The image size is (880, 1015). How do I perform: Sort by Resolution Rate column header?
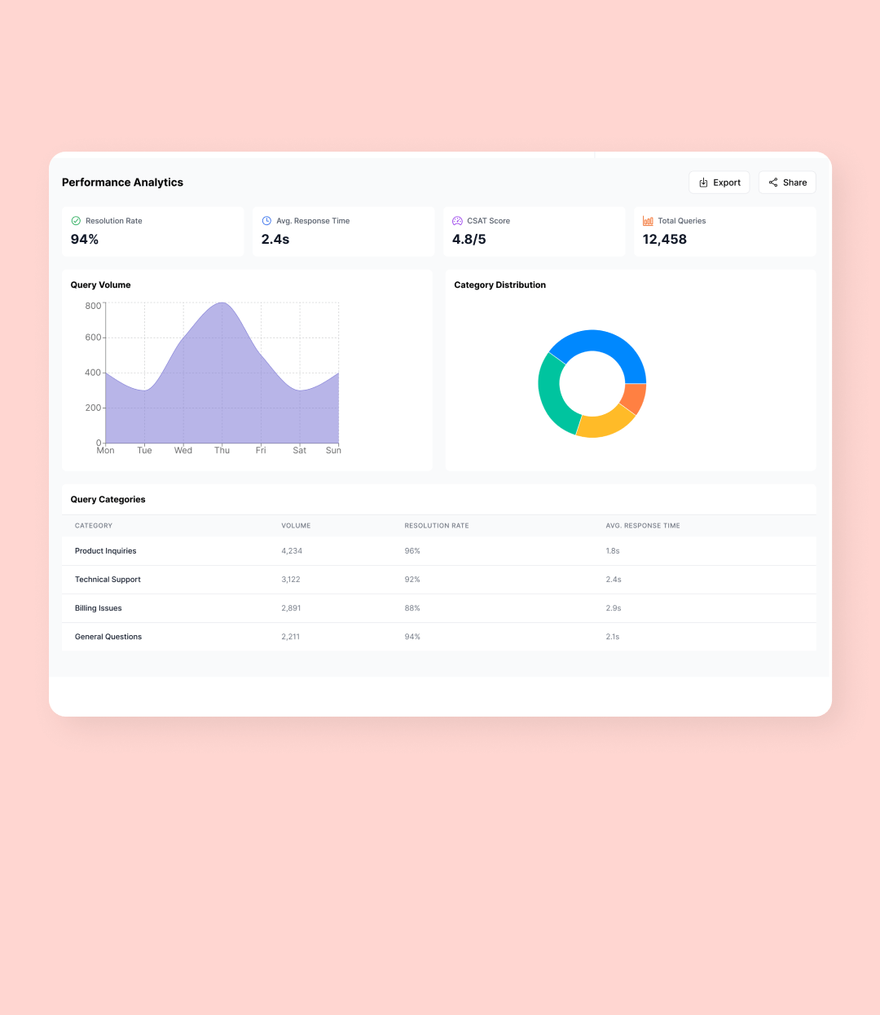437,526
